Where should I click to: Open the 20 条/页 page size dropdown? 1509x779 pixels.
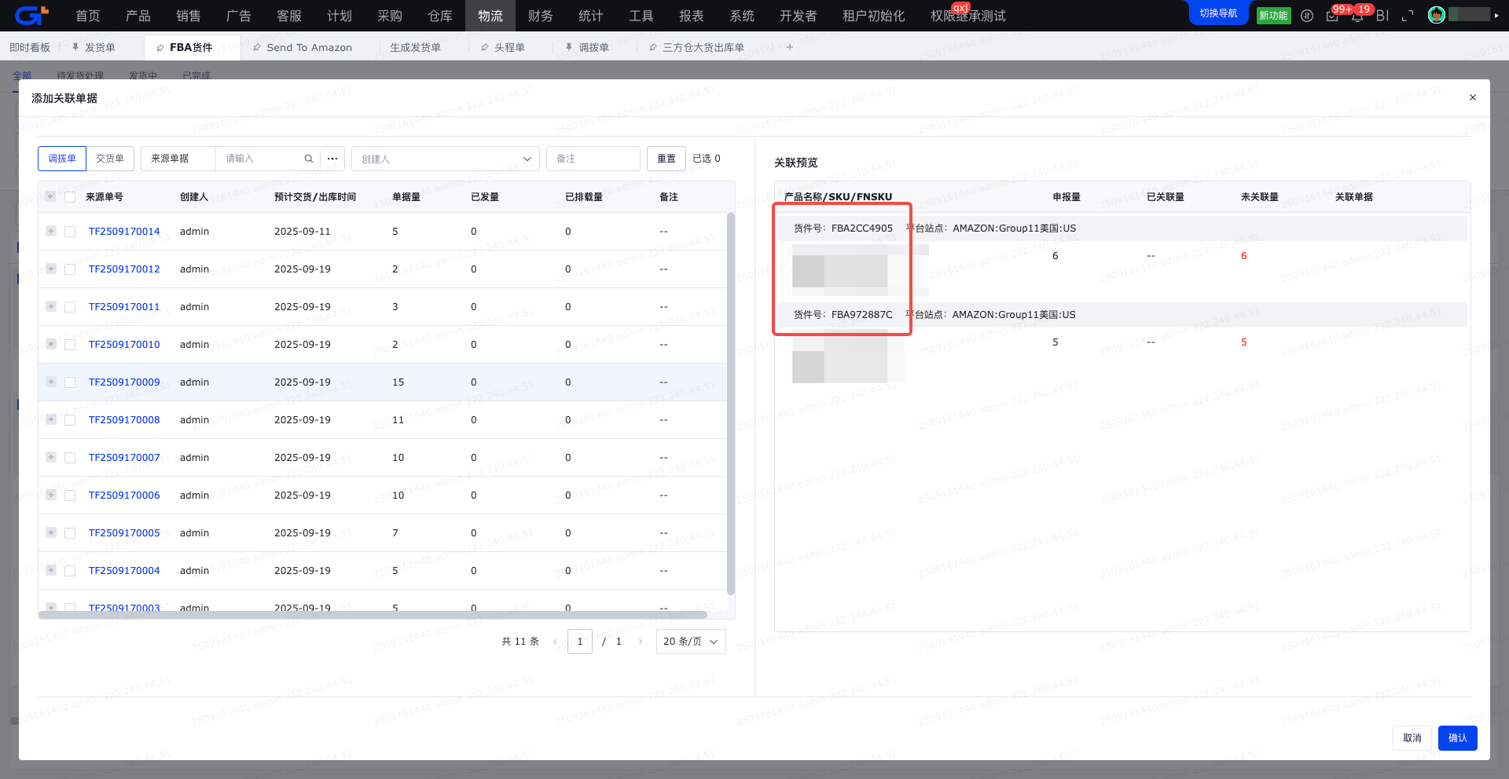tap(691, 642)
